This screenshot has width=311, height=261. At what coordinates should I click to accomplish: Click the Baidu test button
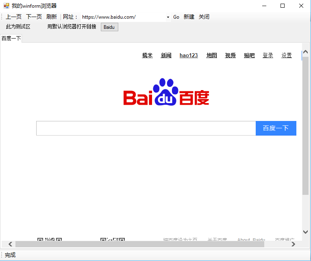(x=109, y=27)
